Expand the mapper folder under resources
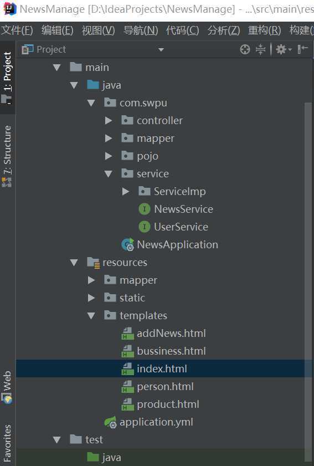This screenshot has width=314, height=466. click(91, 280)
